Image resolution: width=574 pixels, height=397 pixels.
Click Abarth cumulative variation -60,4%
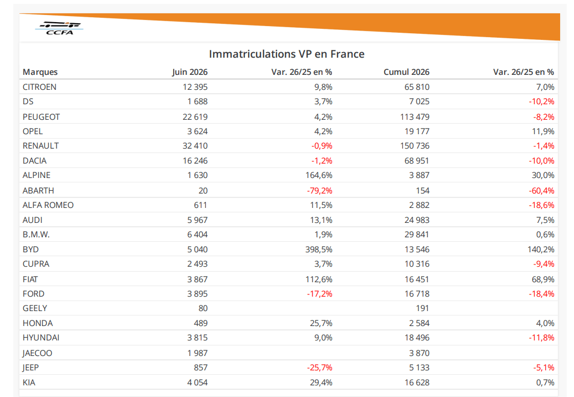click(541, 191)
